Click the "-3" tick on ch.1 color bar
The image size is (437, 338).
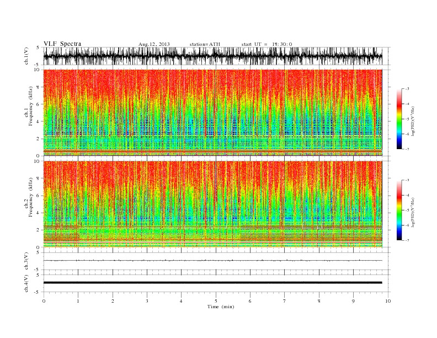pos(407,89)
